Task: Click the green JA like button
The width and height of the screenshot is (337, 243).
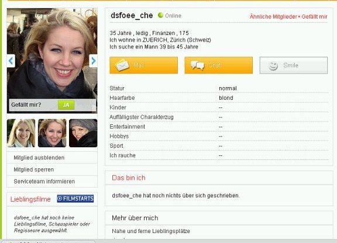Action: (x=66, y=105)
